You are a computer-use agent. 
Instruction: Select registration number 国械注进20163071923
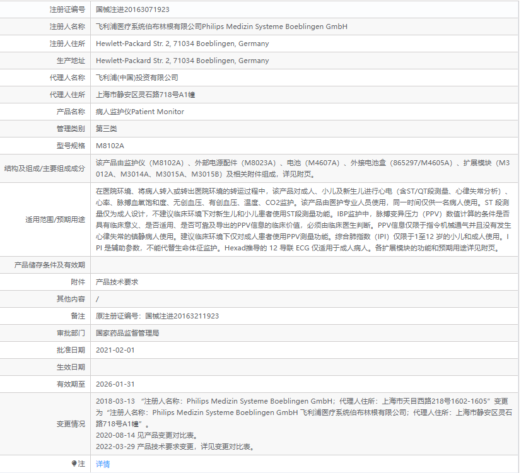pyautogui.click(x=132, y=9)
